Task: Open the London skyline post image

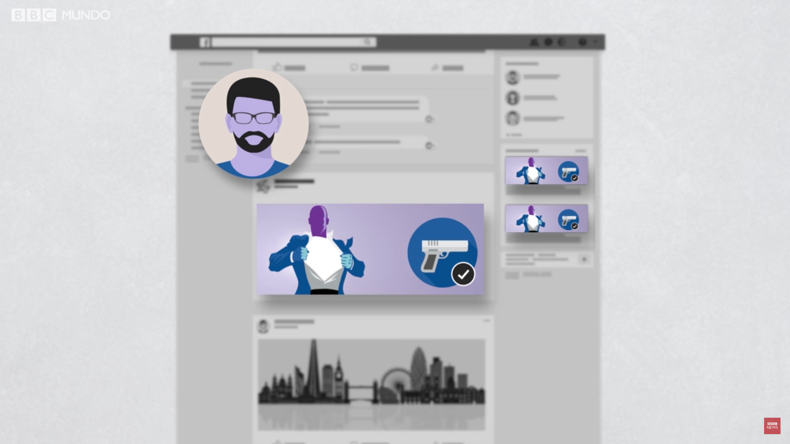Action: point(371,384)
